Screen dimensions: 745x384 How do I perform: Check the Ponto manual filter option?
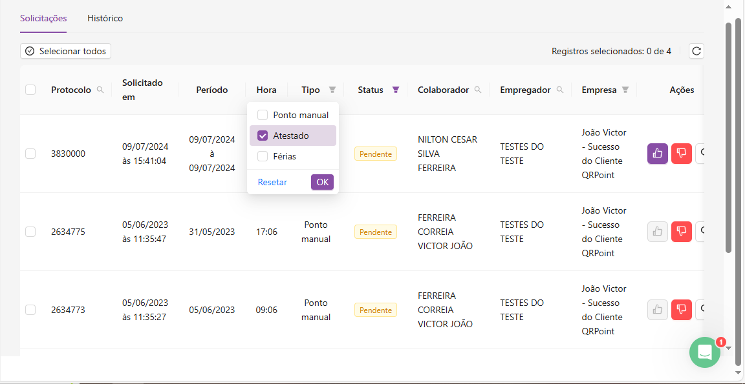pos(263,115)
